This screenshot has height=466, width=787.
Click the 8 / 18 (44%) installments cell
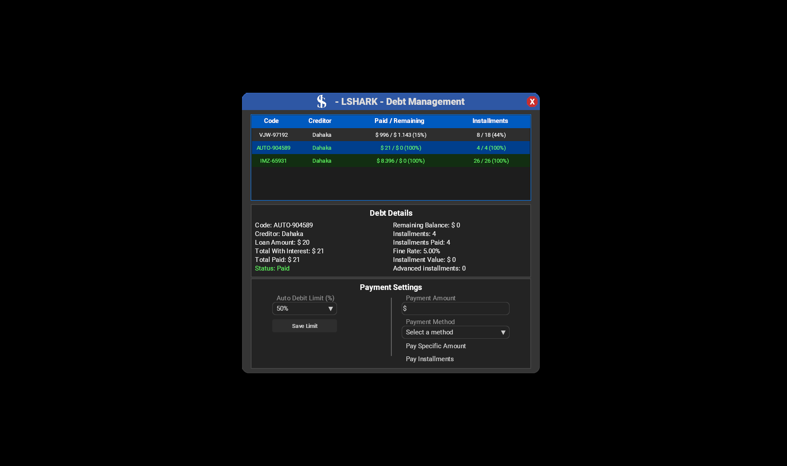491,135
